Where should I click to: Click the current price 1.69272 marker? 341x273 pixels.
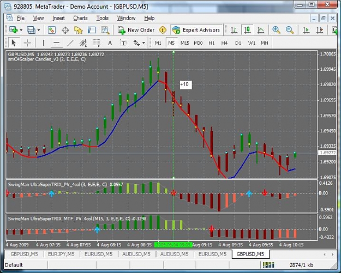(327, 153)
